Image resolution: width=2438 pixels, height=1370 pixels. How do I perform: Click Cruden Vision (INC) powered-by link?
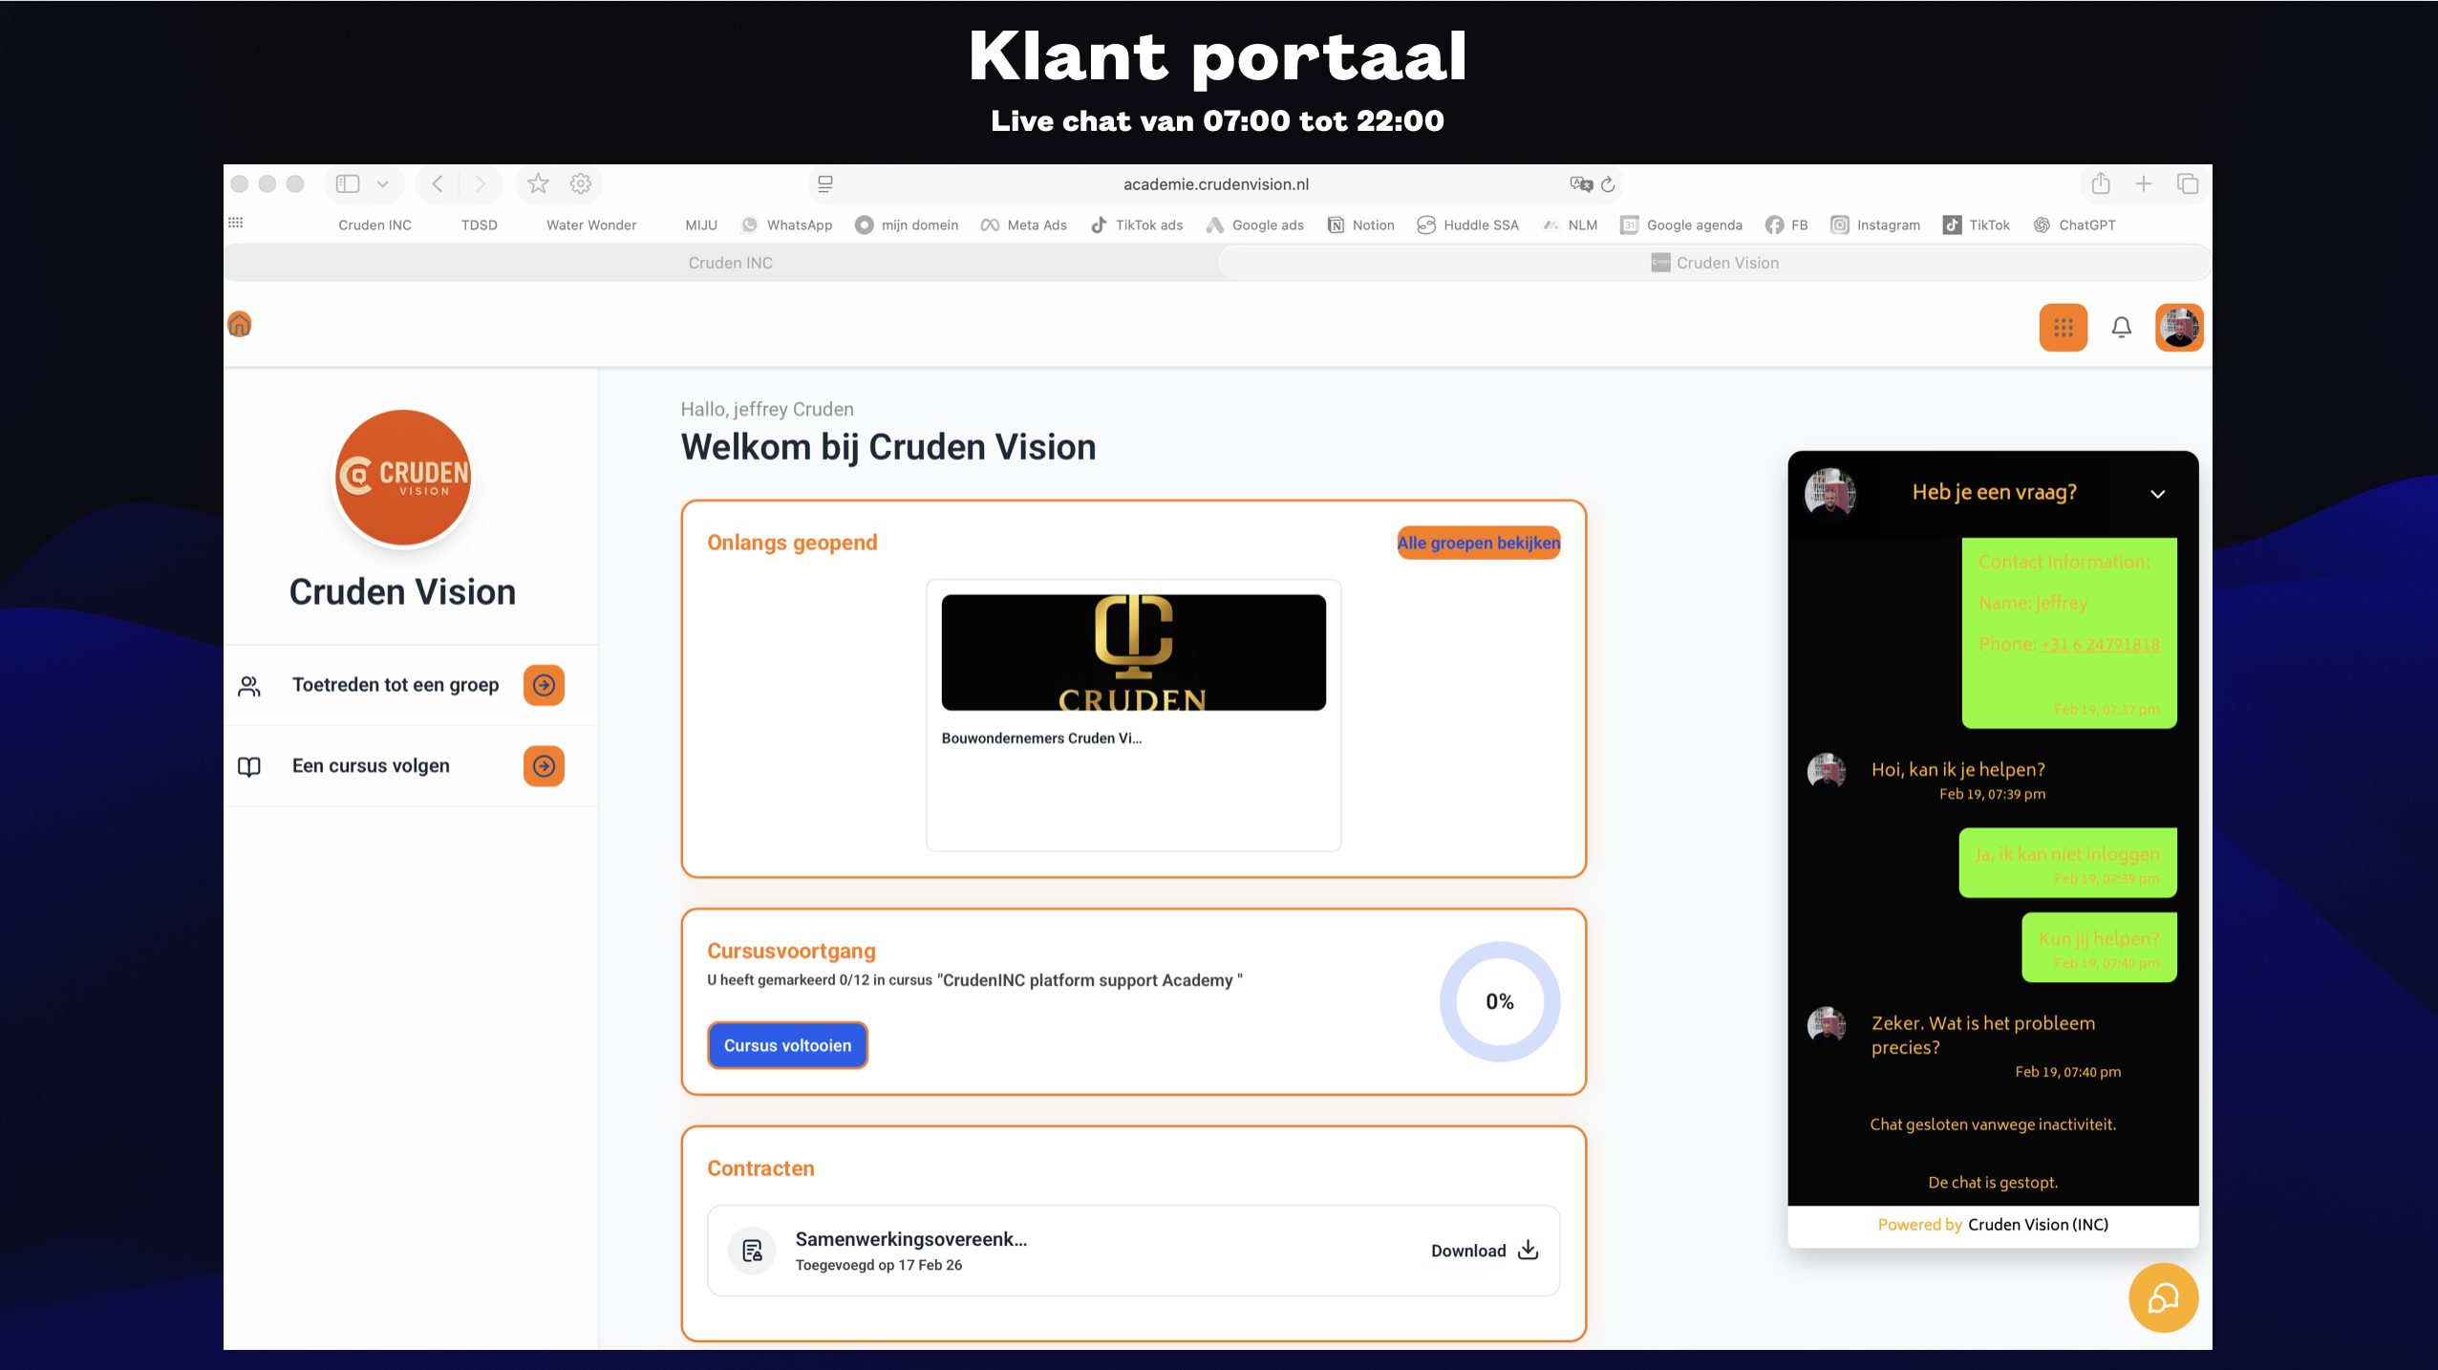2038,1225
